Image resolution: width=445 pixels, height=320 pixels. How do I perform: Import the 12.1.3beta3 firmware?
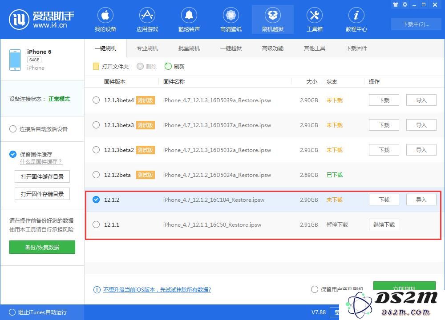point(421,125)
